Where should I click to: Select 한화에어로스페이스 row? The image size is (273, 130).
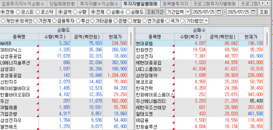(x=199, y=95)
